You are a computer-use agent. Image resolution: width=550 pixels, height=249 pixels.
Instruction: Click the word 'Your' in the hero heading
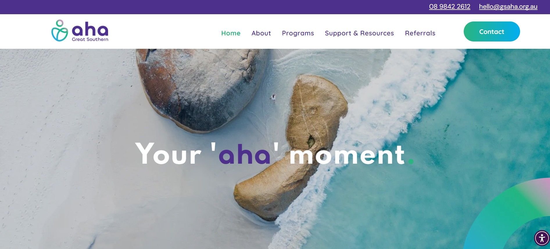[168, 154]
